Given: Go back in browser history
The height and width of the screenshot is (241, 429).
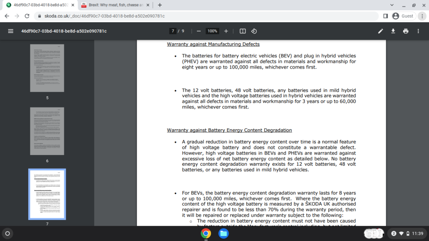Looking at the screenshot, I should tap(7, 16).
